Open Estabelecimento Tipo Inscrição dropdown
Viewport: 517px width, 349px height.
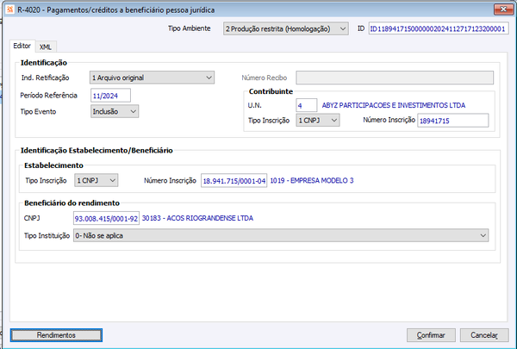(x=96, y=180)
